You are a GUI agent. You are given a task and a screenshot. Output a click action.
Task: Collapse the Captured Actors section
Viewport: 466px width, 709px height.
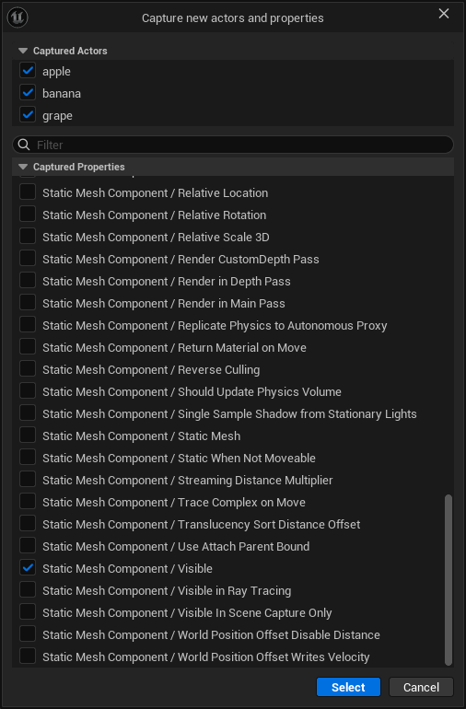pyautogui.click(x=23, y=51)
